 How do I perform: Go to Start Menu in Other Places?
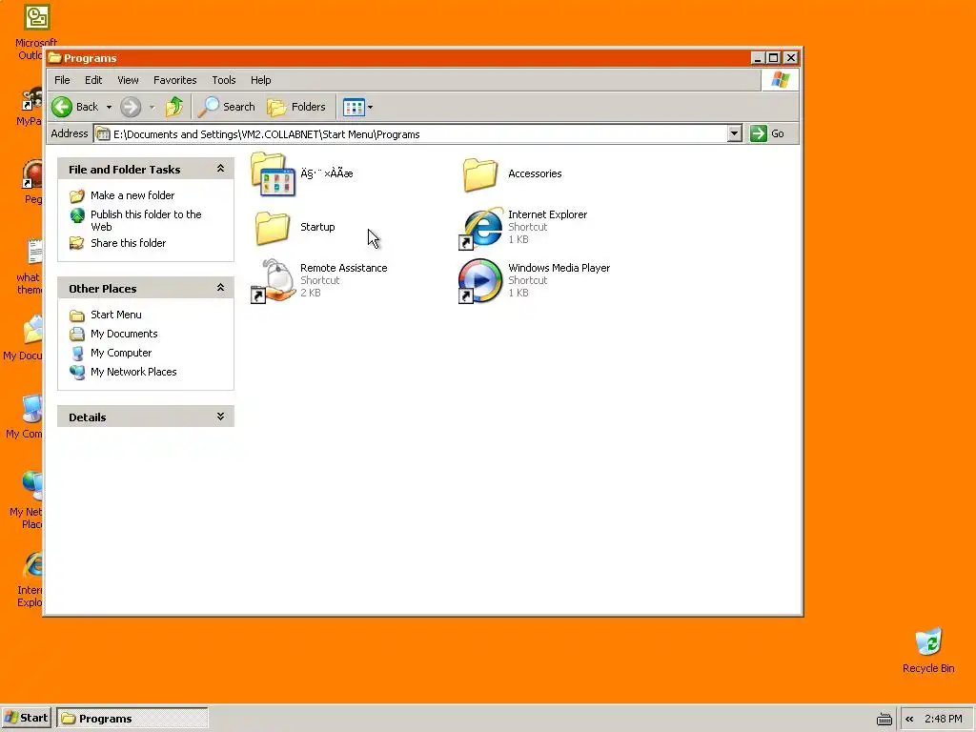point(115,315)
